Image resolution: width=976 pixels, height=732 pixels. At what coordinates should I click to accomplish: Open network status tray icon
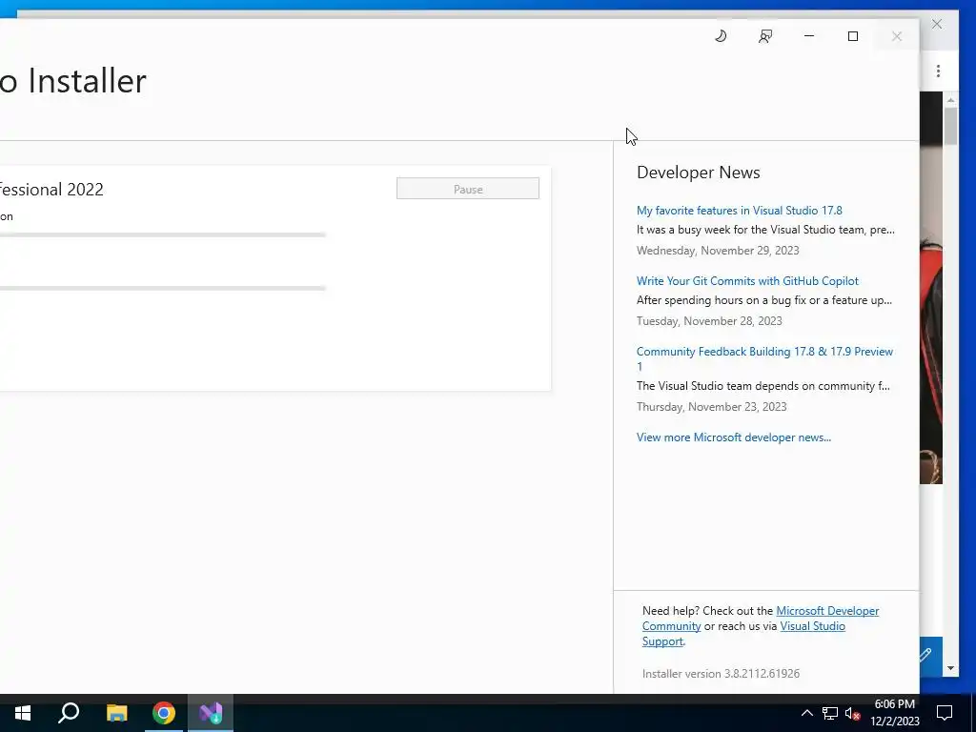click(x=830, y=713)
